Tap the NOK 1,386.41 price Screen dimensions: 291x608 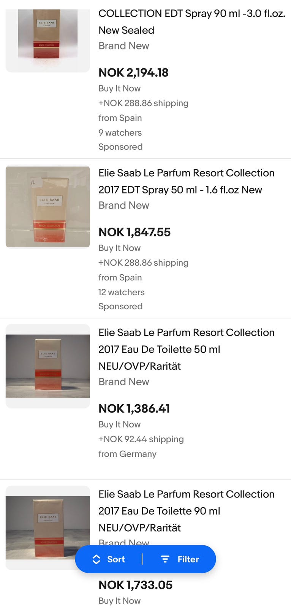pyautogui.click(x=134, y=408)
